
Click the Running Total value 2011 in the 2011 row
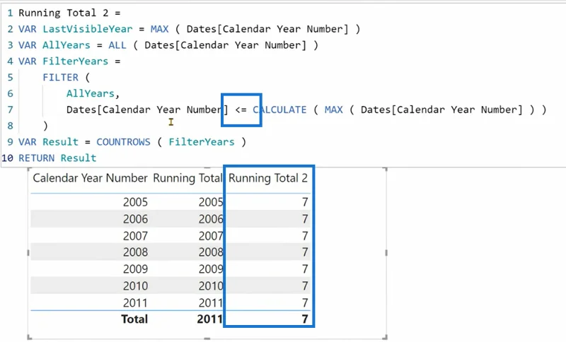(211, 302)
